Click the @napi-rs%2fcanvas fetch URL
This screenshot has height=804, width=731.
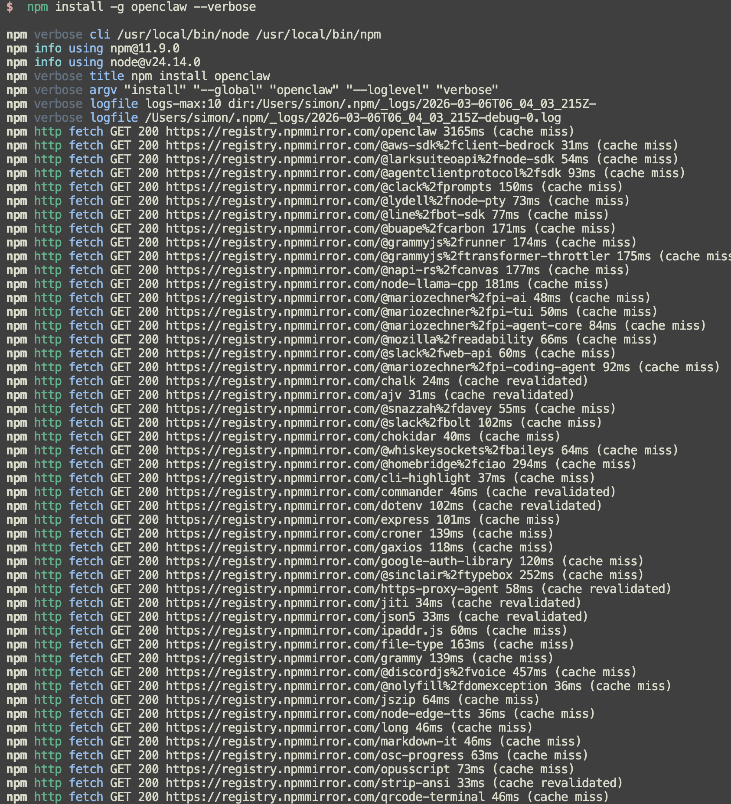(332, 270)
